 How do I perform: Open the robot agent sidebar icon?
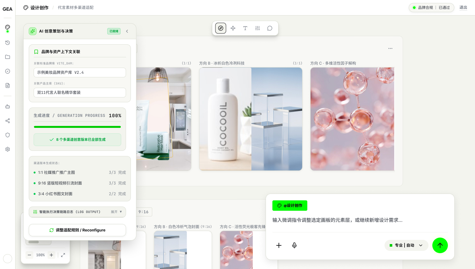coord(8,106)
